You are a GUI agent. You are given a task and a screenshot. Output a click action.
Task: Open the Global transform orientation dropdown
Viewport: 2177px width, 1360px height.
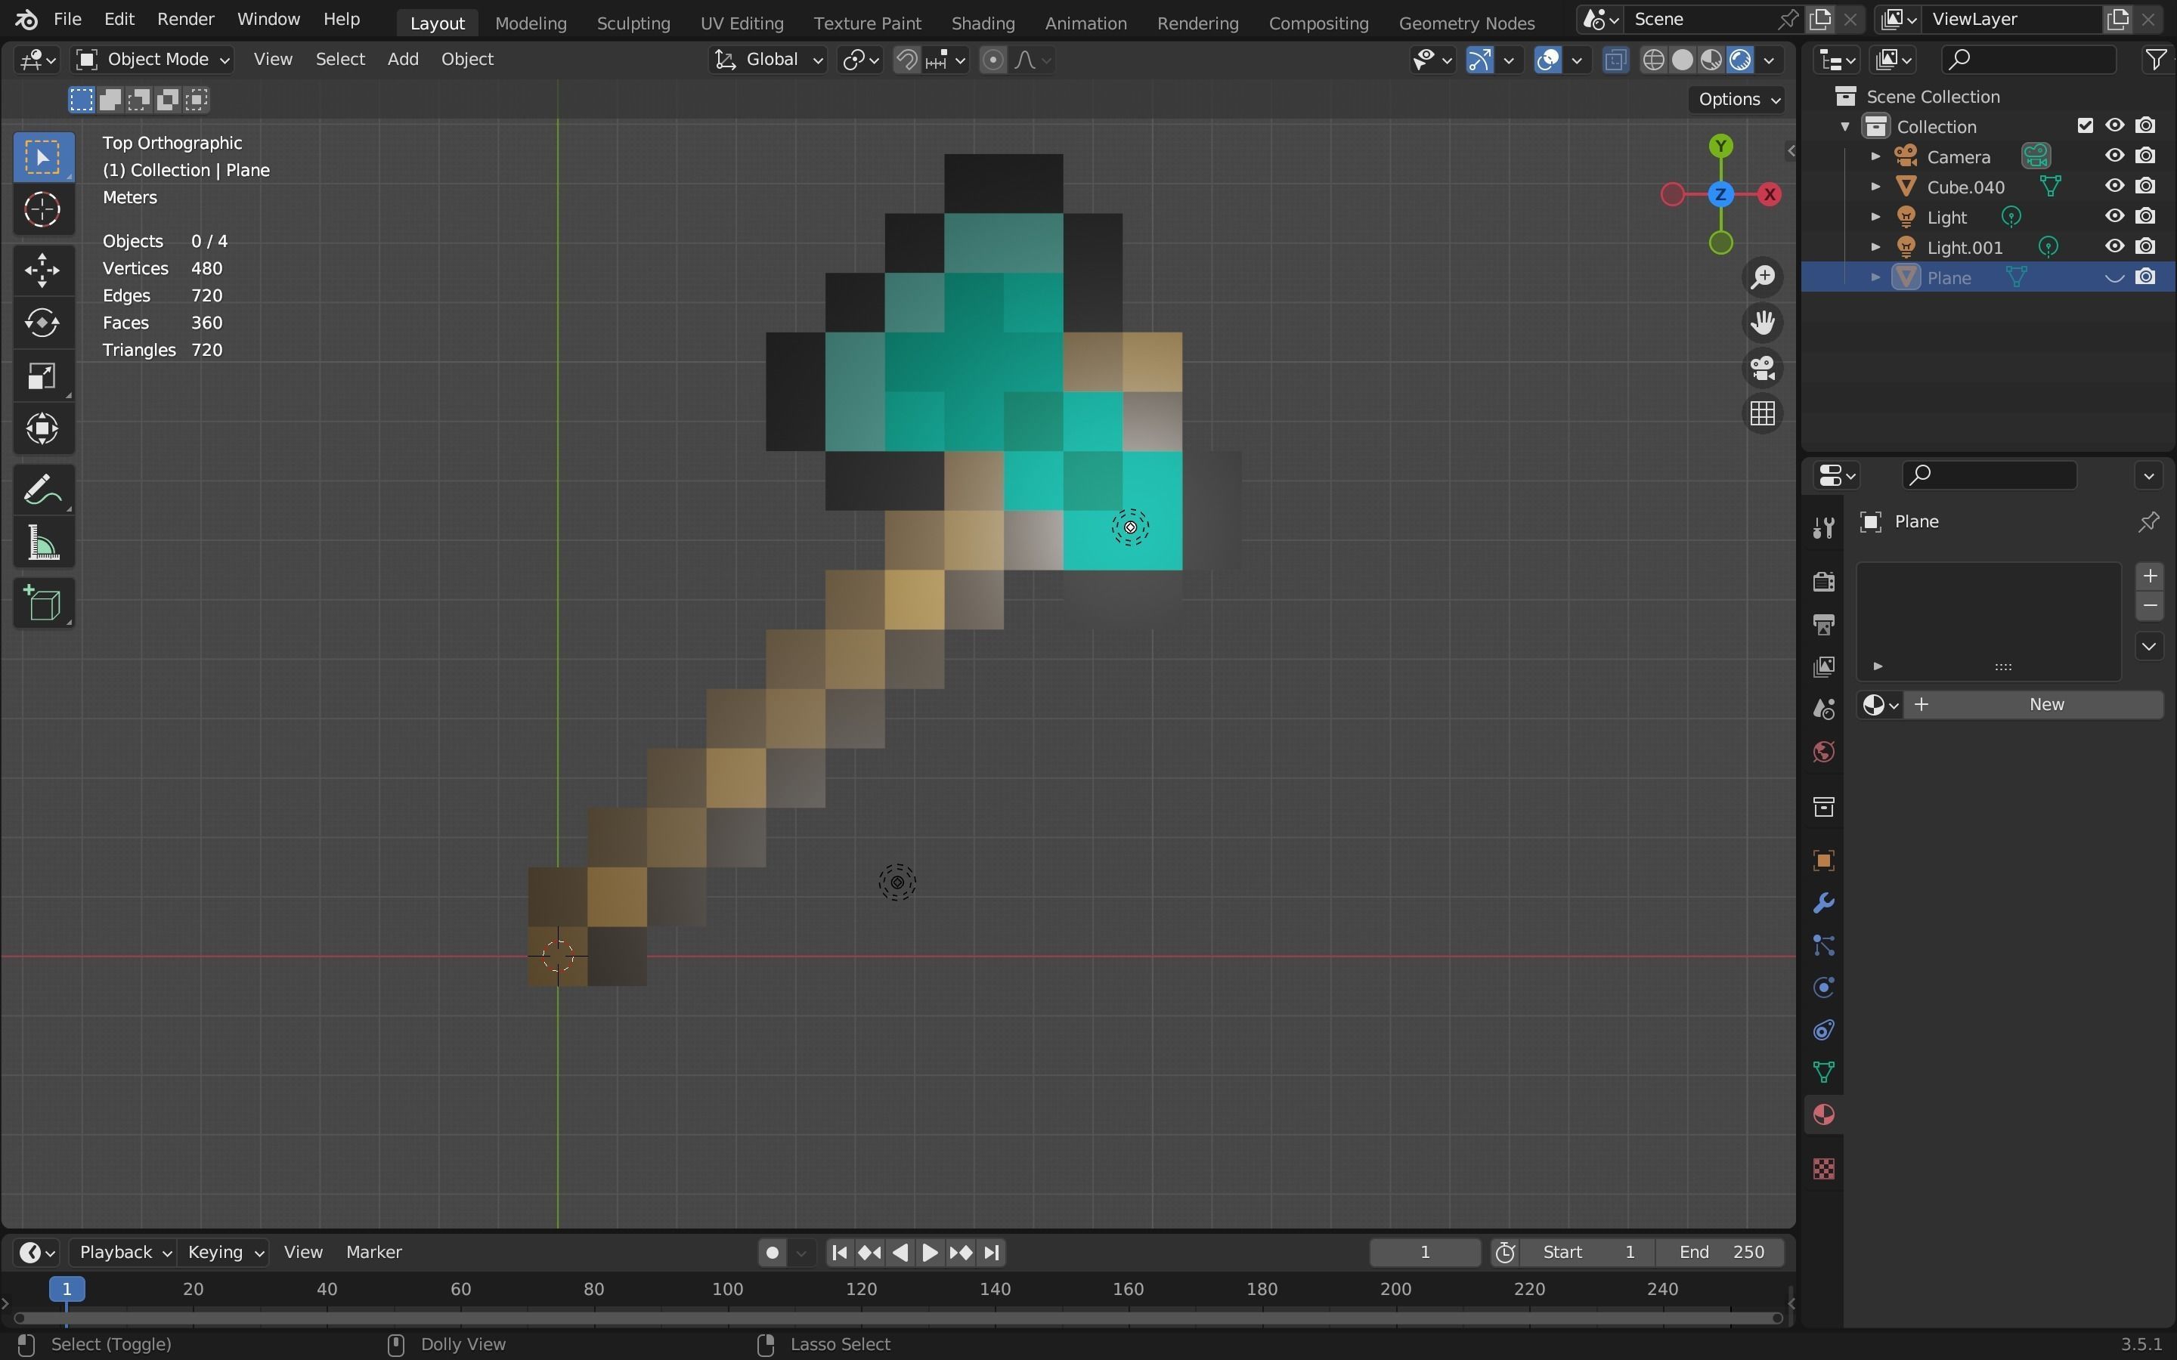[768, 60]
